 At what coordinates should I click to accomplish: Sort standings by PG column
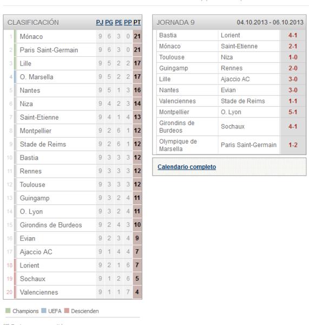pyautogui.click(x=109, y=22)
